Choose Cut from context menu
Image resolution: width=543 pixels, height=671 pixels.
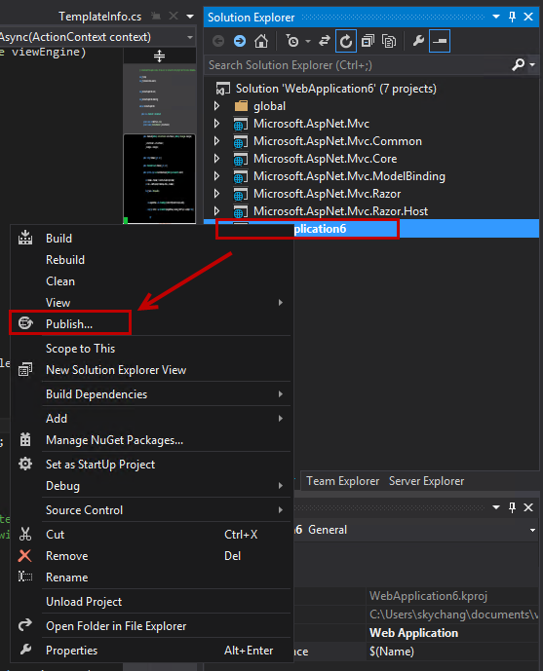tap(152, 535)
